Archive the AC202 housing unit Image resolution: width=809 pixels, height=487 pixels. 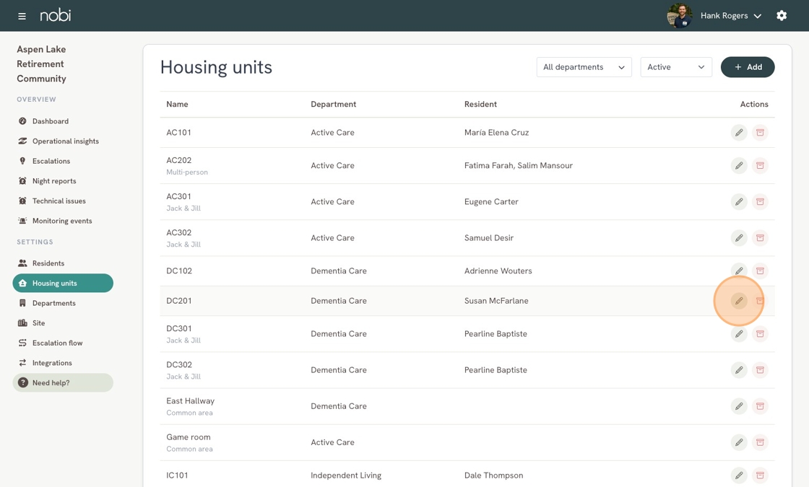tap(760, 166)
